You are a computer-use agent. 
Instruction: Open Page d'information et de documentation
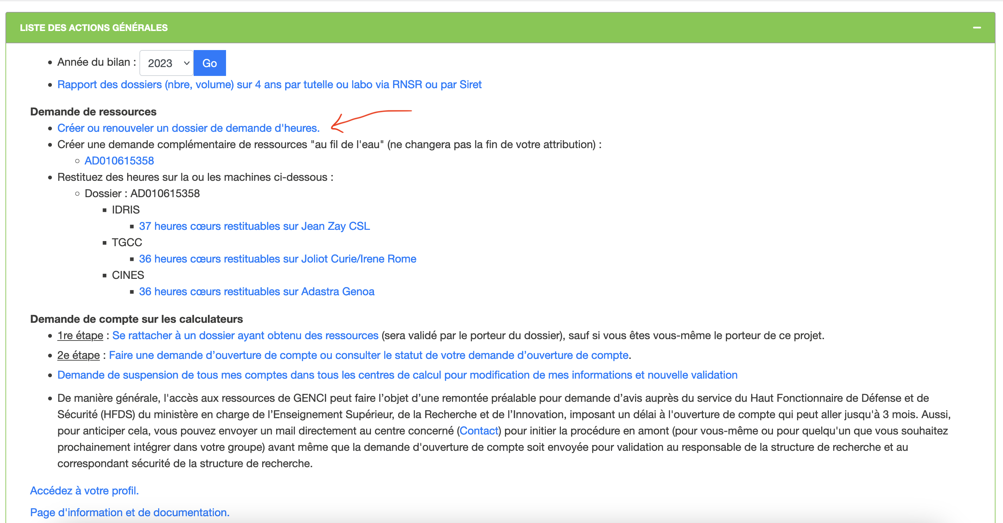coord(130,512)
